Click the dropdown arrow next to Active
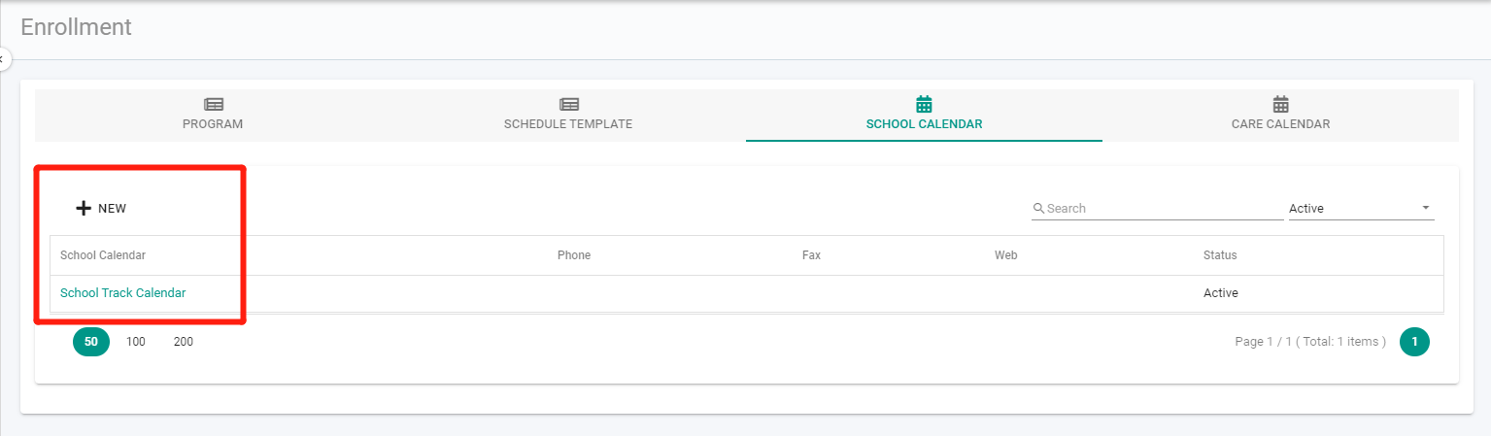This screenshot has width=1491, height=436. (1425, 208)
